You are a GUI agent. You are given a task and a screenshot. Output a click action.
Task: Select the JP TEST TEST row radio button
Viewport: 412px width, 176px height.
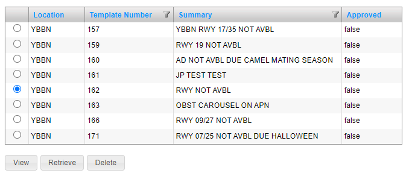point(17,74)
